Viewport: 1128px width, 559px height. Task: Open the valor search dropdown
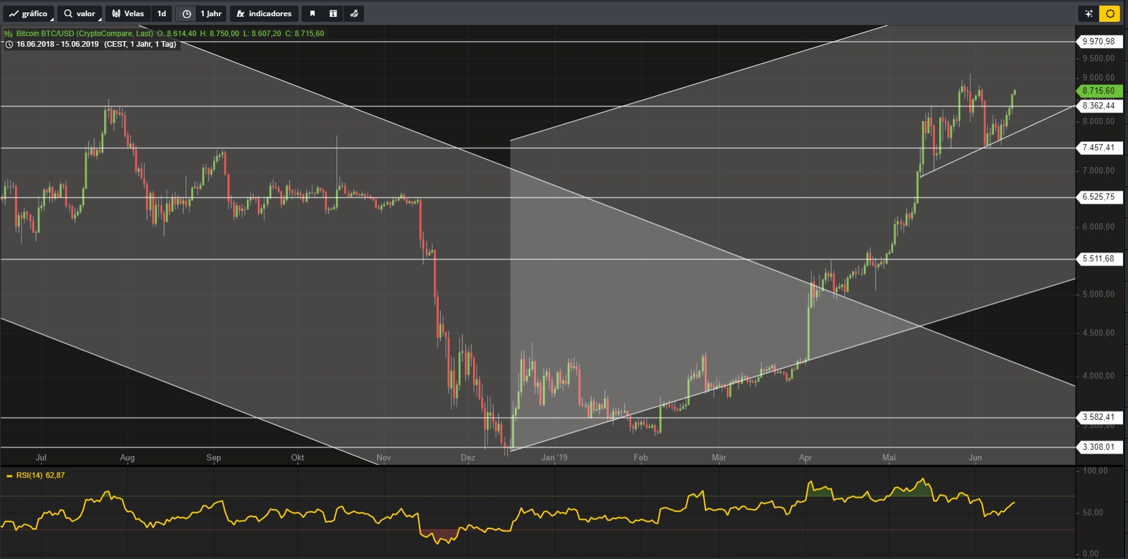click(x=80, y=14)
